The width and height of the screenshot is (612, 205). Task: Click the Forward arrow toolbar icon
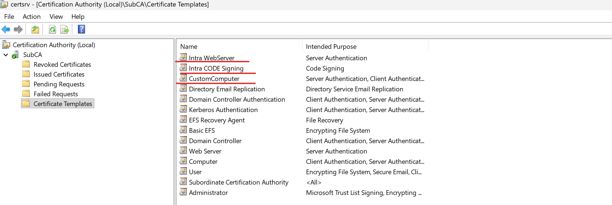18,29
